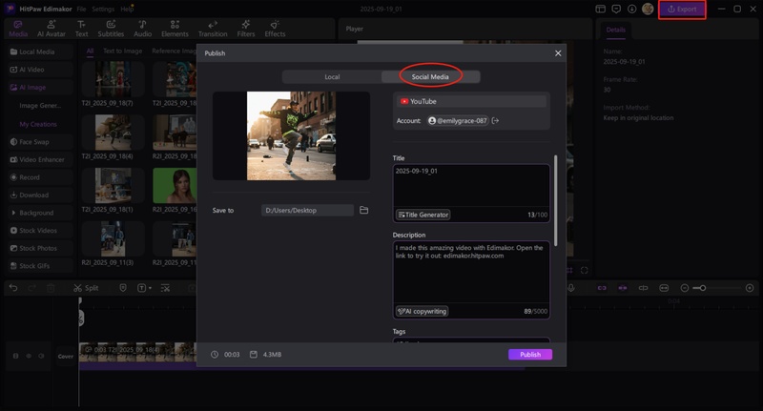Click the Description text field
This screenshot has width=763, height=411.
tap(471, 273)
